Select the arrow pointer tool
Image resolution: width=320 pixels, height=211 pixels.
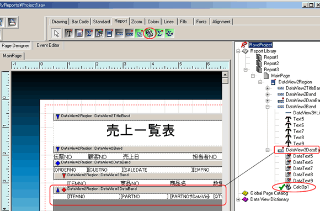[56, 33]
